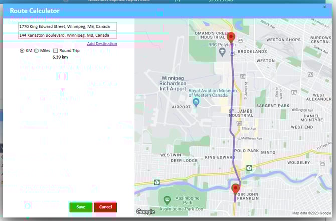This screenshot has height=221, width=336.
Task: Open the Add Destination link
Action: coord(102,44)
